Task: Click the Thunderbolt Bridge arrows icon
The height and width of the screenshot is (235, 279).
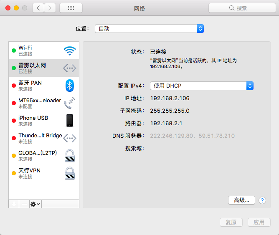Action: click(x=69, y=138)
